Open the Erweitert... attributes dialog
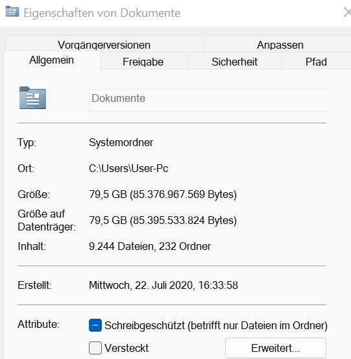 coord(276,348)
